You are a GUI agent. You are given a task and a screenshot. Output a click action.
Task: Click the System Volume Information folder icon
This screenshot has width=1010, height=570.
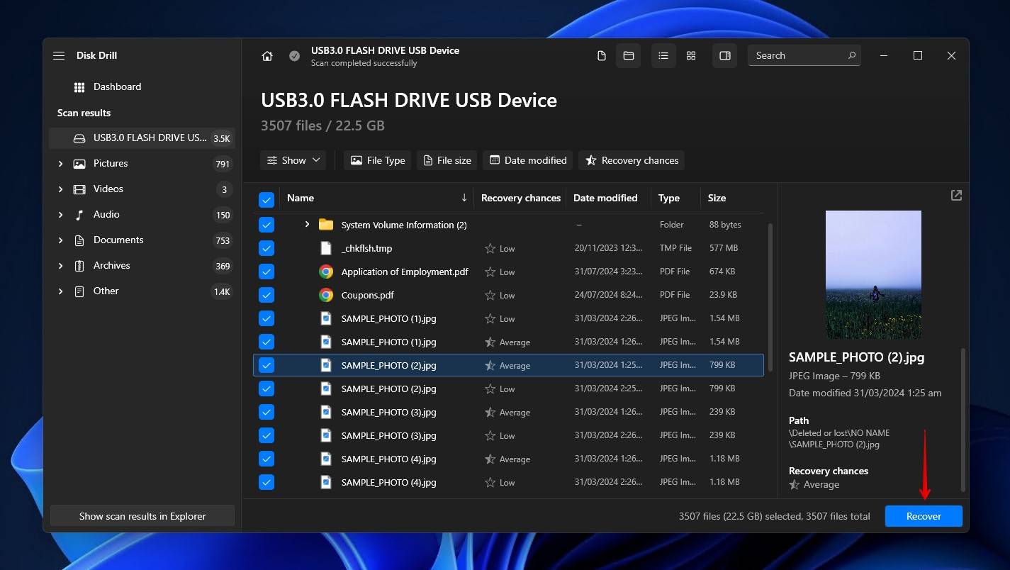[326, 225]
